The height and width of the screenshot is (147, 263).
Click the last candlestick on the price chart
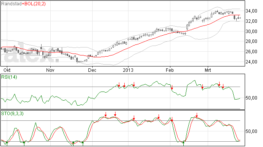(240, 18)
